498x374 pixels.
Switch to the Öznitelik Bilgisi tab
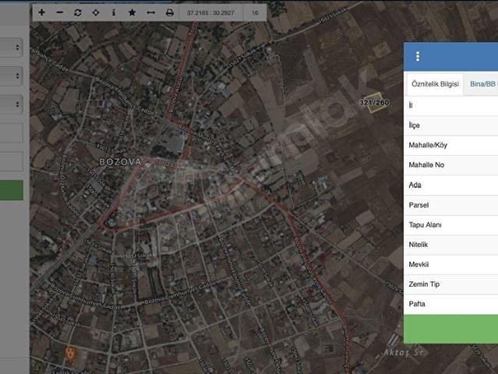(x=435, y=84)
